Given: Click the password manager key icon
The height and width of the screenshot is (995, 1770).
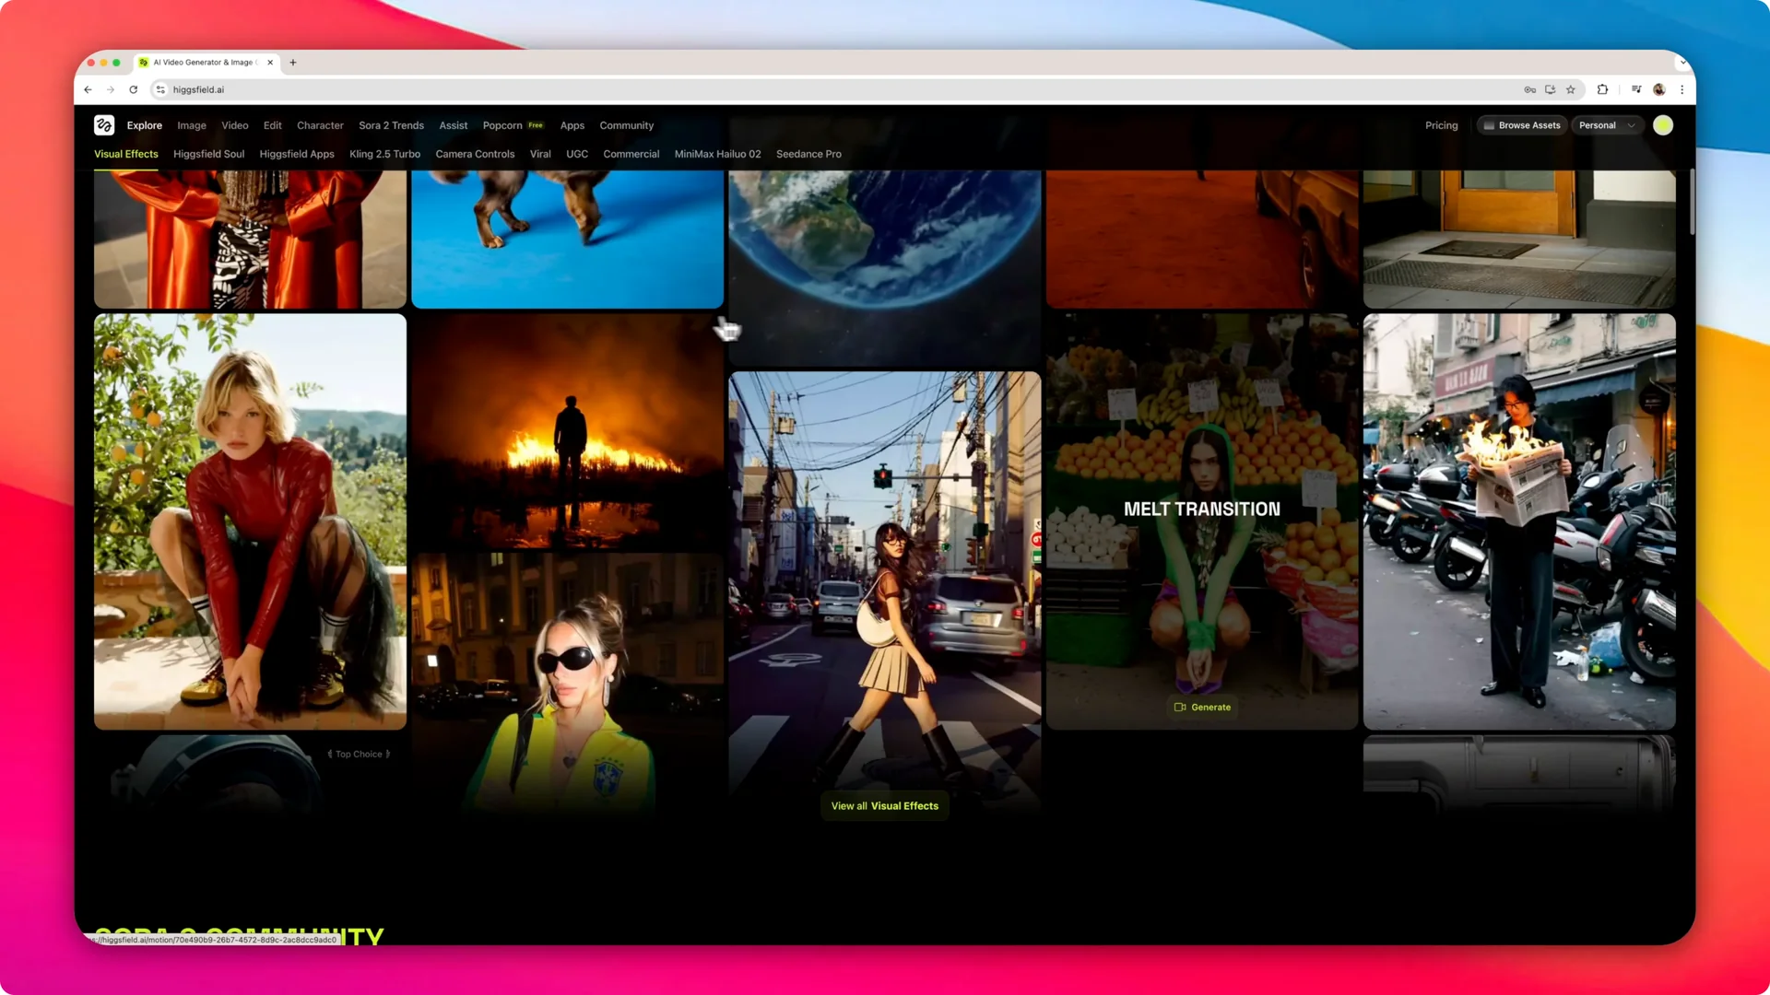Looking at the screenshot, I should point(1529,89).
